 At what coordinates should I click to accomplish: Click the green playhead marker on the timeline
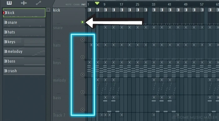(x=97, y=3)
